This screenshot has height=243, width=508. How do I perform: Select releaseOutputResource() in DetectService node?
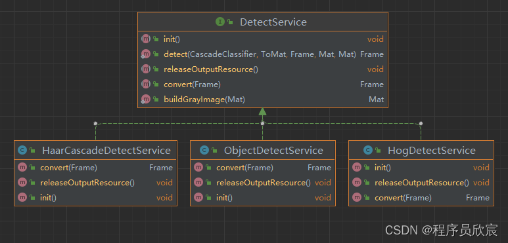(262, 69)
